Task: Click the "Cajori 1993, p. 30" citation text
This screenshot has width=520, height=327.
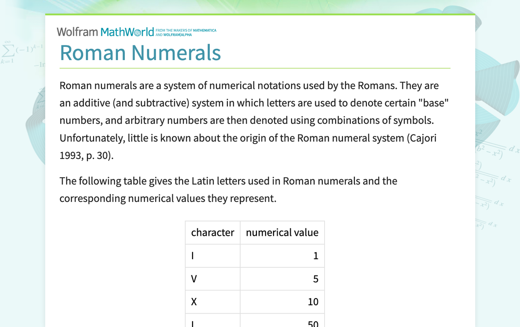Action: click(248, 146)
